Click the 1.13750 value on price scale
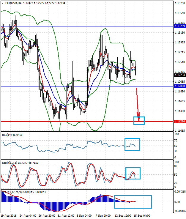The width and height of the screenshot is (186, 219). 179,3
